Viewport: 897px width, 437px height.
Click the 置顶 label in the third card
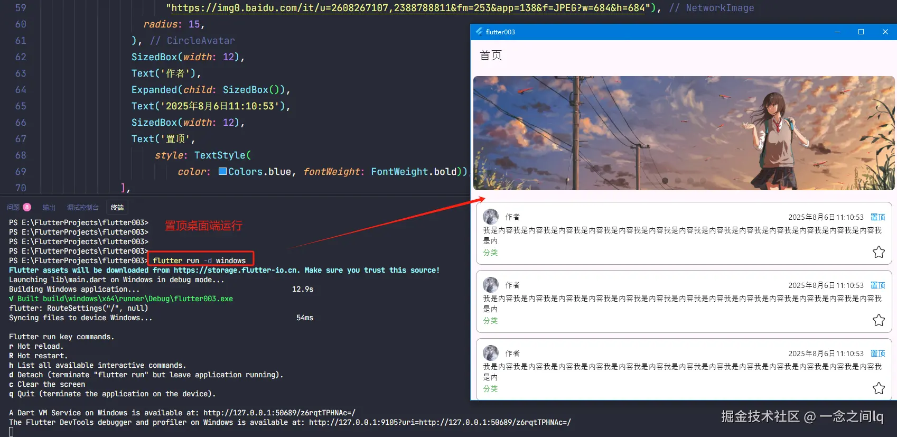click(x=878, y=354)
